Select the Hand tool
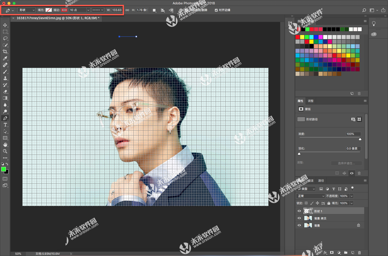Viewport: 388px width, 256px height. pyautogui.click(x=5, y=145)
